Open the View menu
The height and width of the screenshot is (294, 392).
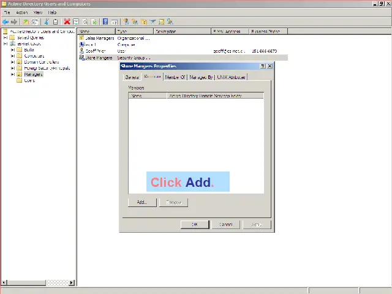click(38, 12)
